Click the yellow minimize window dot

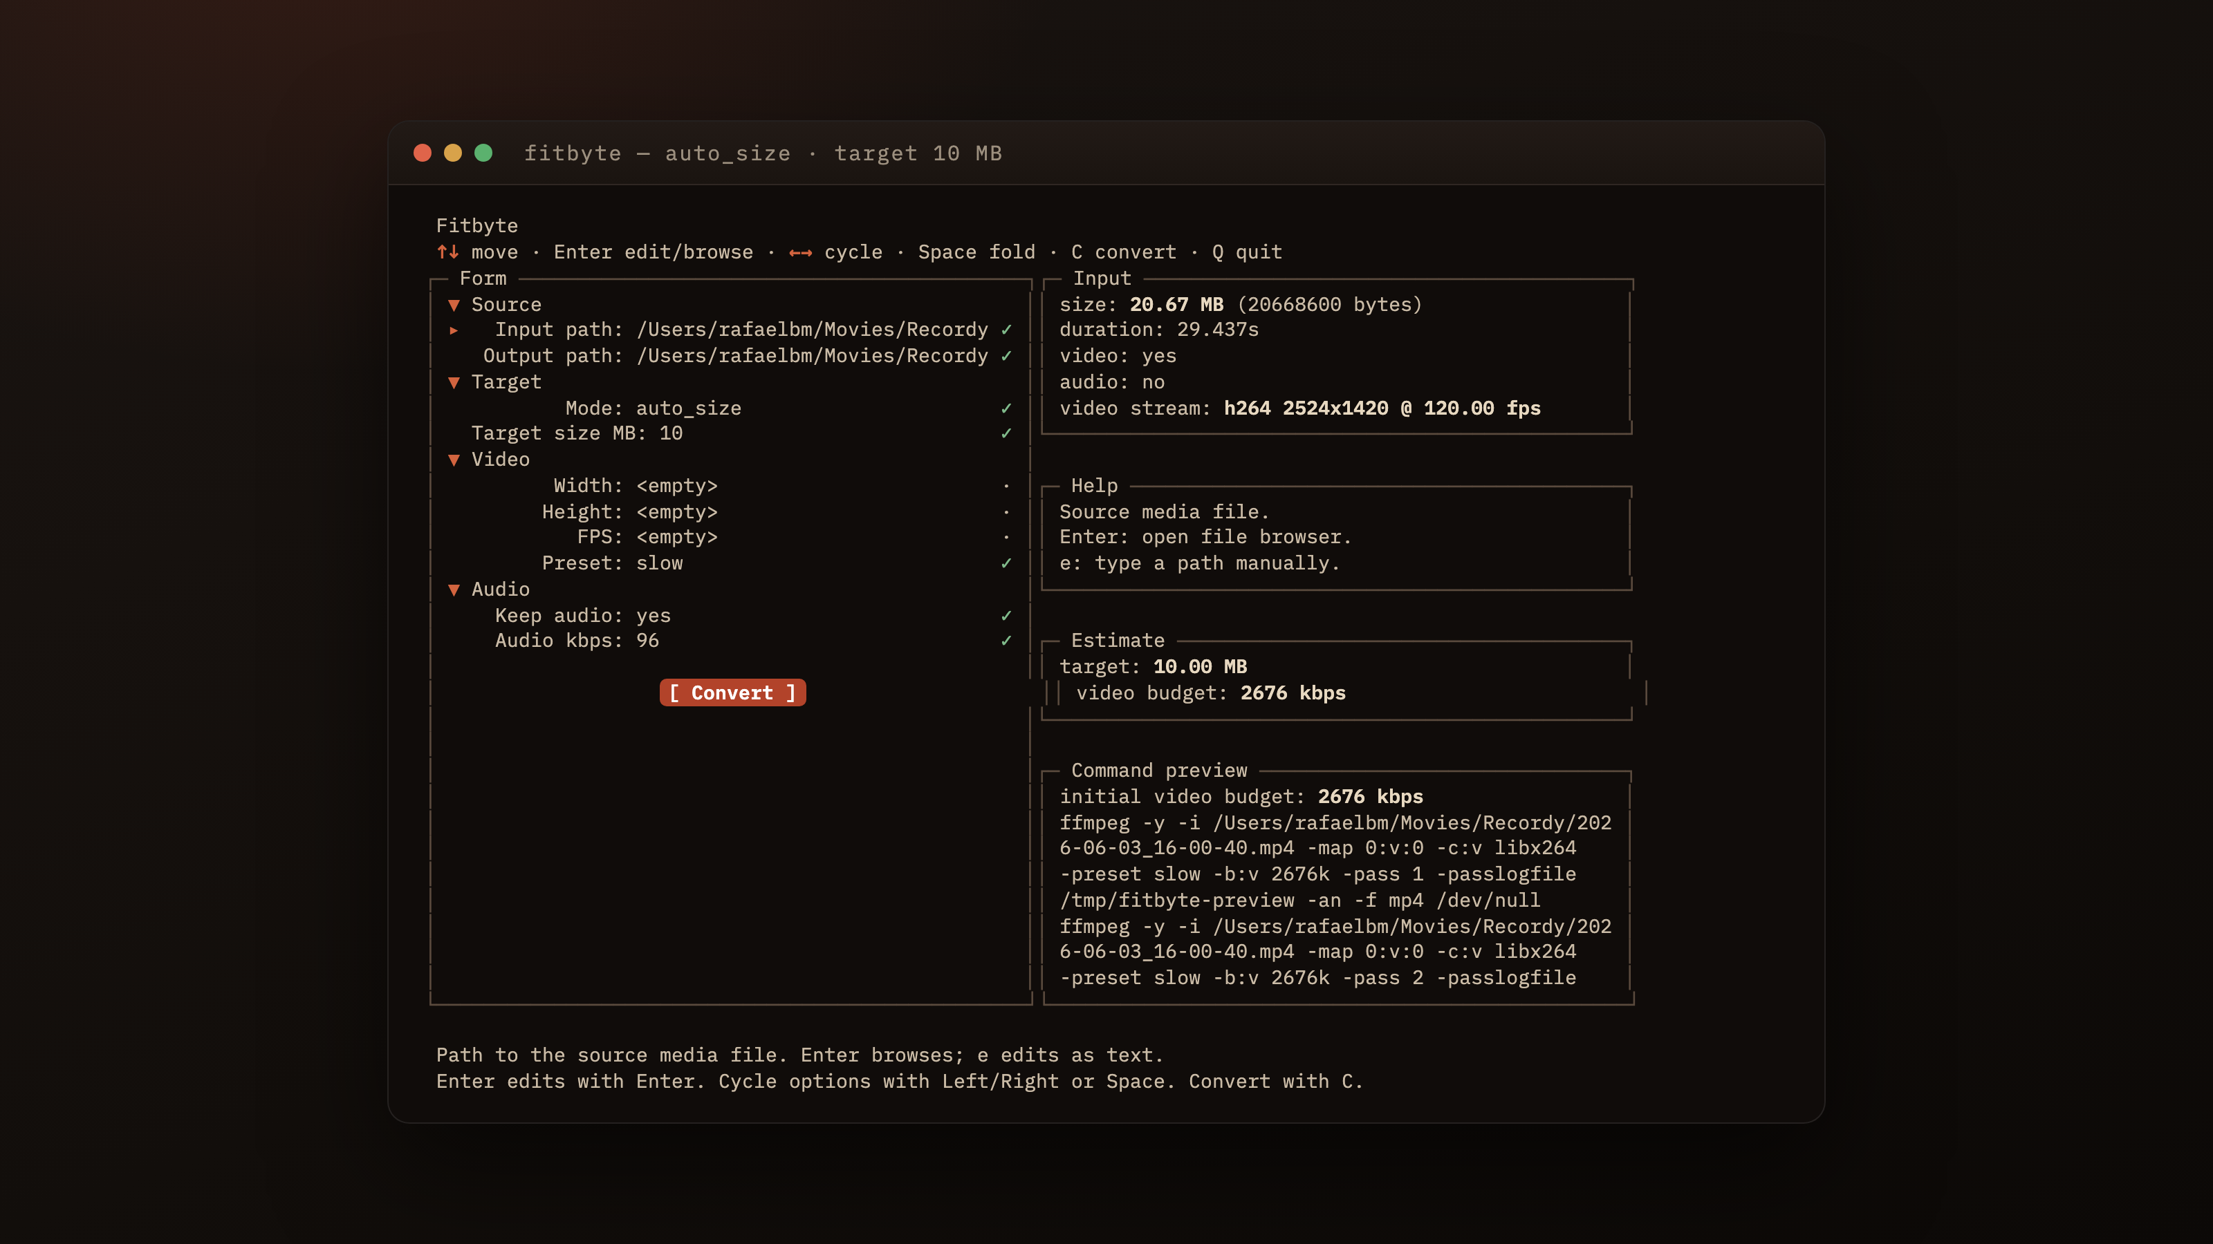coord(453,153)
